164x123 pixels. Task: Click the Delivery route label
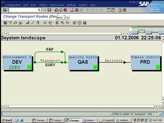114,61
